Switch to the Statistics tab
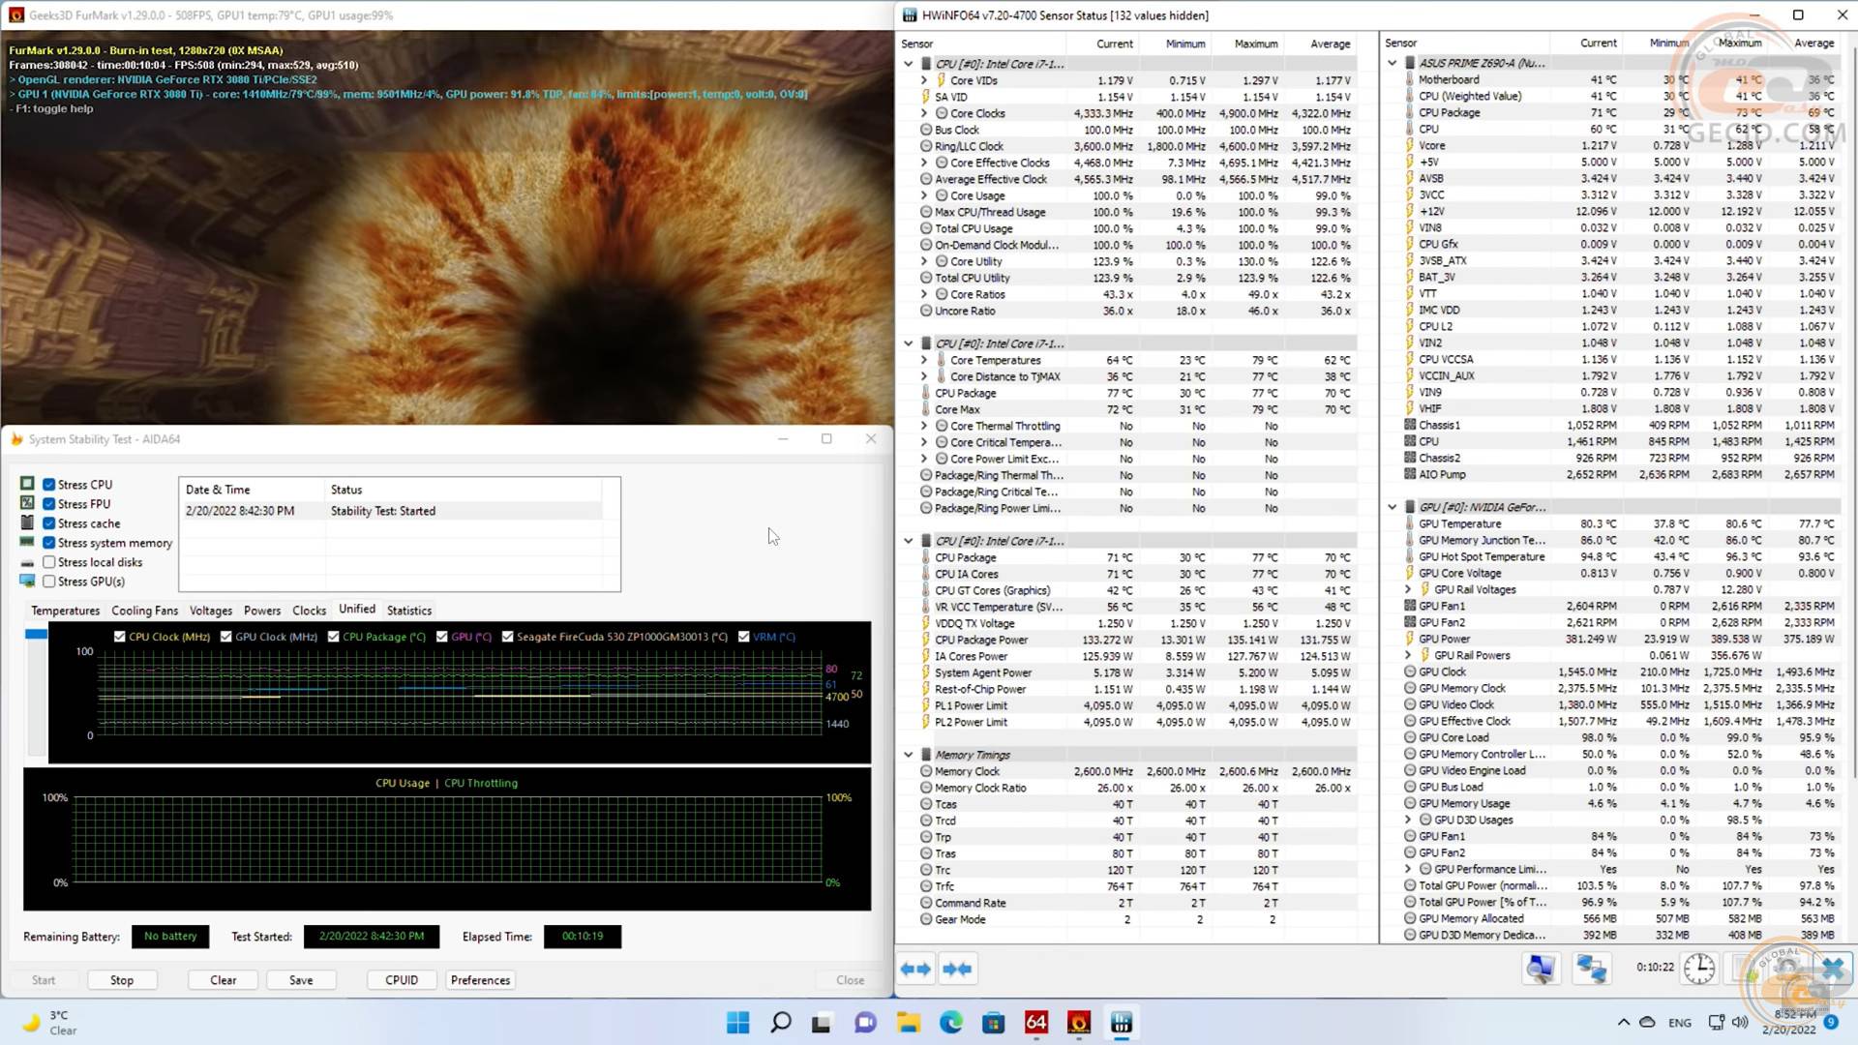This screenshot has width=1858, height=1045. click(409, 611)
